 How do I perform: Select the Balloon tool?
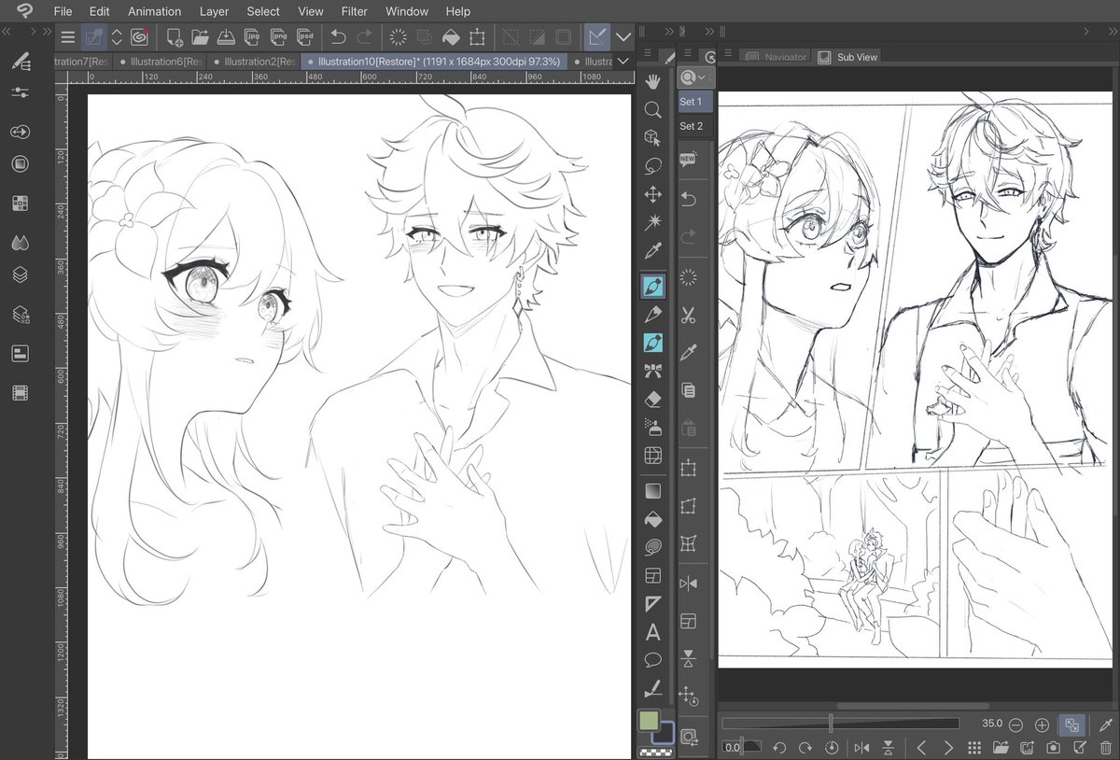click(x=653, y=660)
